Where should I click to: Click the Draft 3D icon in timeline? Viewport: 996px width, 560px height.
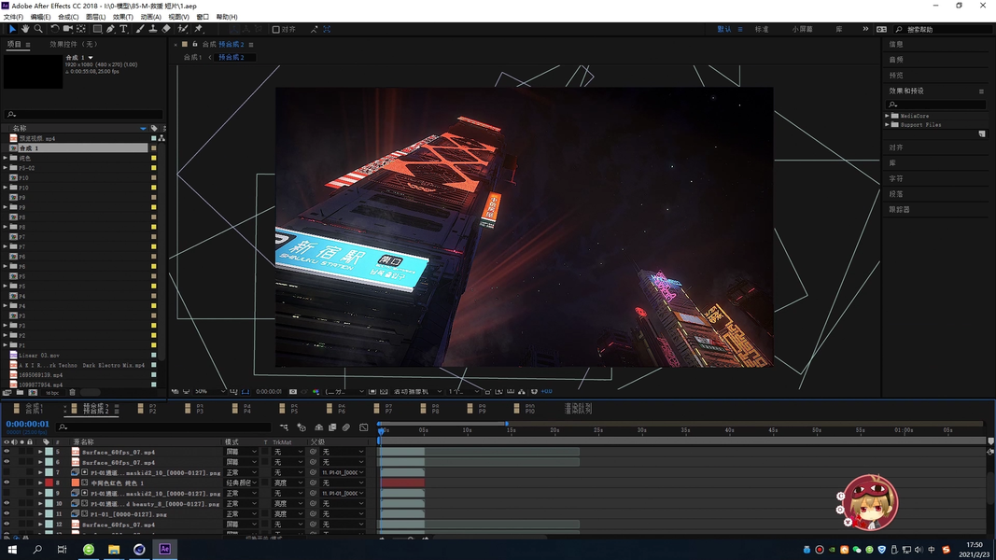tap(302, 427)
